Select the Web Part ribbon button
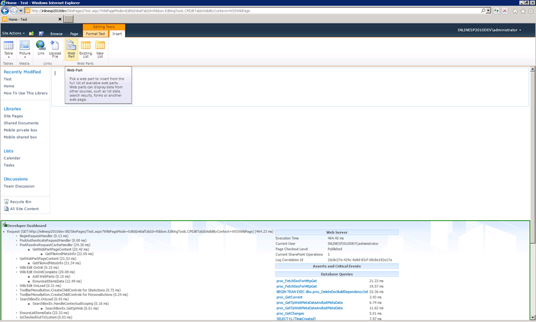The height and width of the screenshot is (322, 536). 71,49
